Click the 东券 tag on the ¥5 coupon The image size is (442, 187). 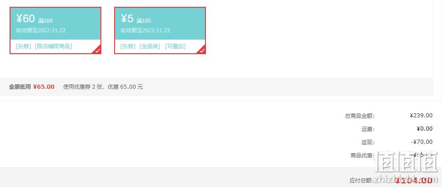(x=128, y=46)
